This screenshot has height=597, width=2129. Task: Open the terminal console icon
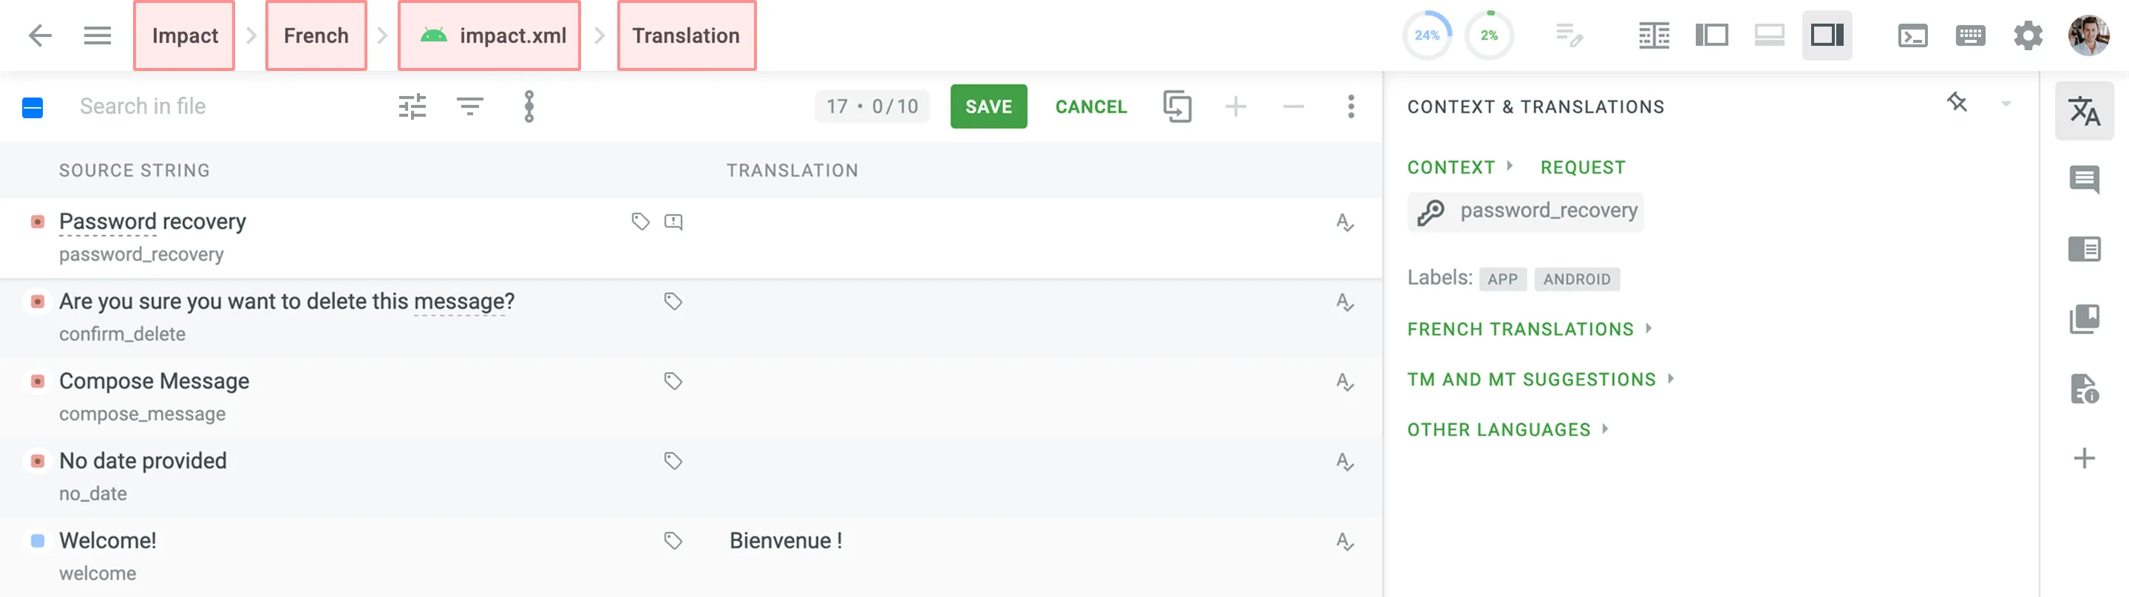click(1912, 35)
